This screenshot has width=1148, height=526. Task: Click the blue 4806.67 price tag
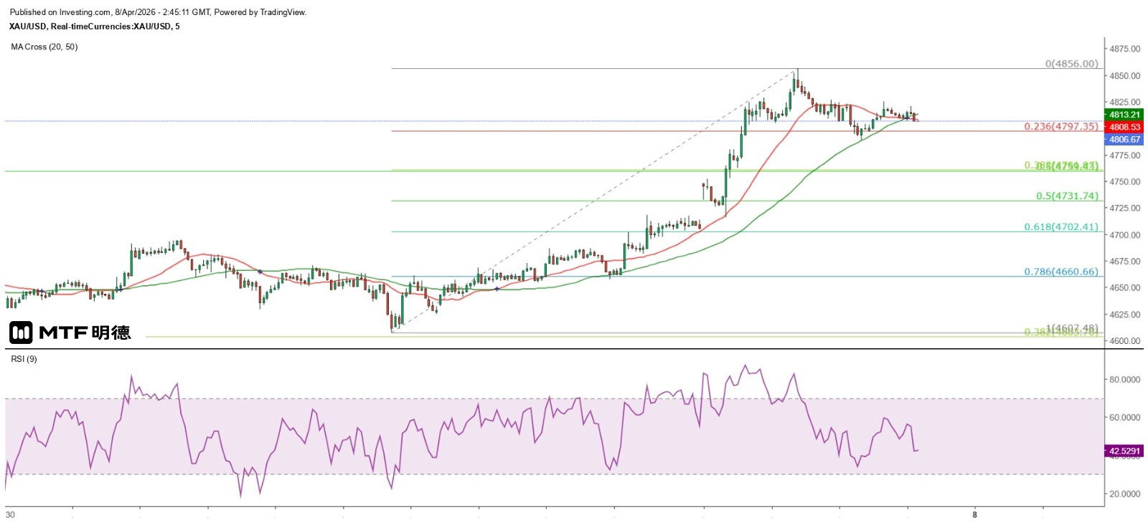click(x=1124, y=140)
